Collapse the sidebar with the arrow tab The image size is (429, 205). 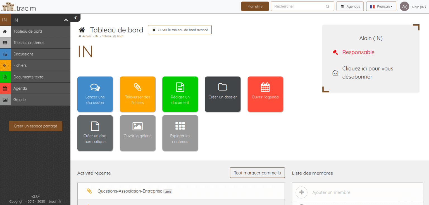75,18
